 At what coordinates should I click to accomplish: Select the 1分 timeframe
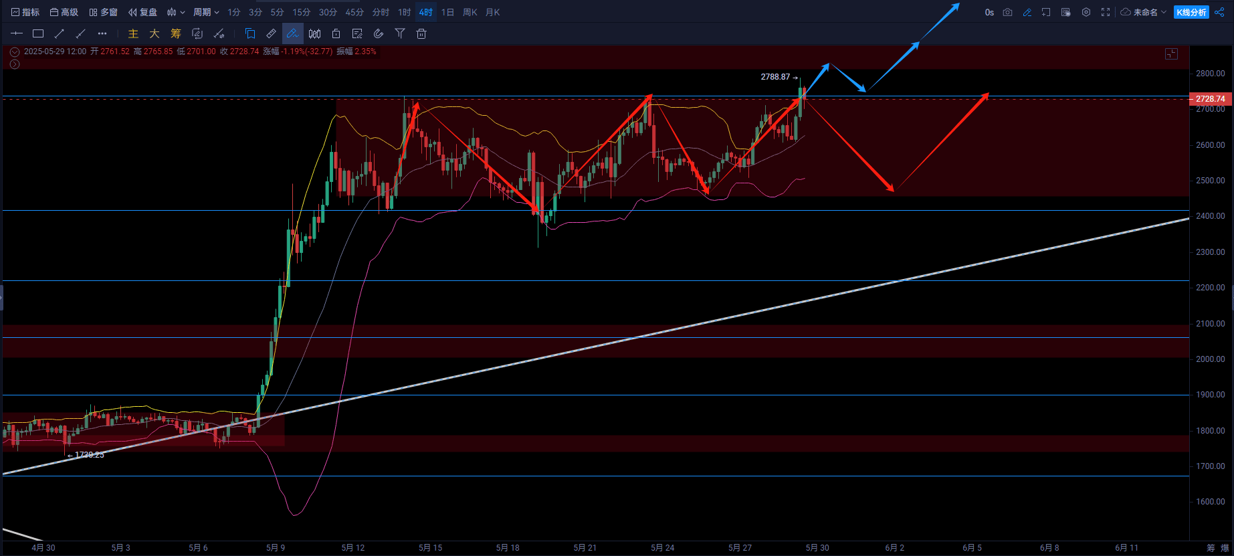234,12
